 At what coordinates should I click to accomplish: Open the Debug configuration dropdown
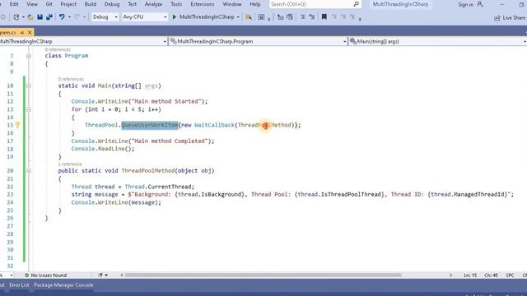pos(105,16)
